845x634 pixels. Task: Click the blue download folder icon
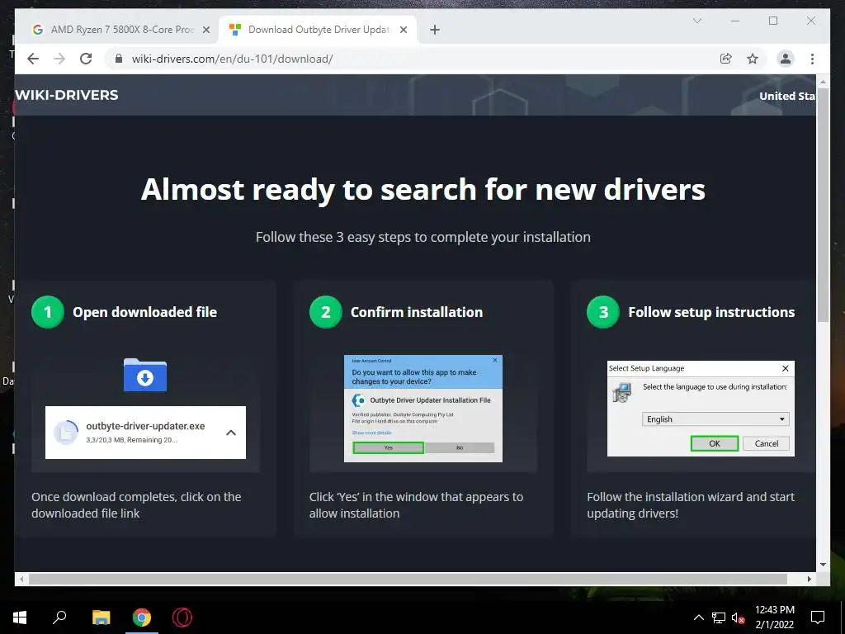coord(145,375)
